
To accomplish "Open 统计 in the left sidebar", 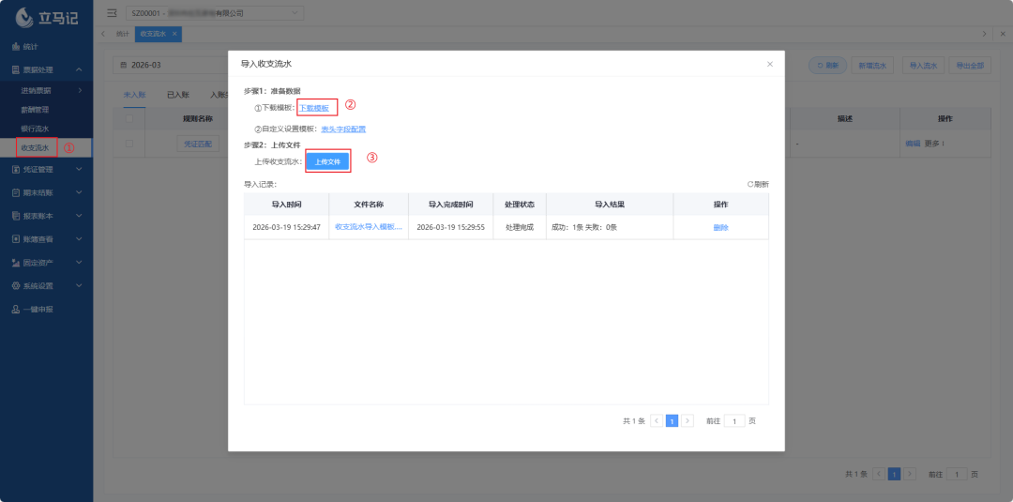I will click(30, 46).
